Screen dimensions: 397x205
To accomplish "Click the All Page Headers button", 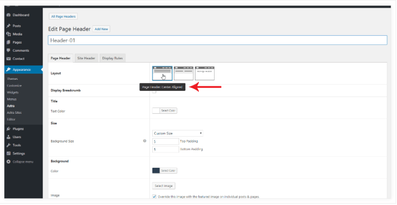I will pos(64,16).
